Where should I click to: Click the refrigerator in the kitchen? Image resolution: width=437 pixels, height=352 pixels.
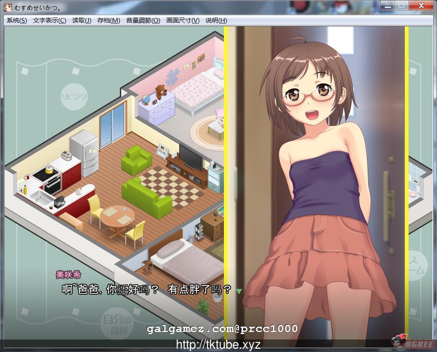pos(84,153)
